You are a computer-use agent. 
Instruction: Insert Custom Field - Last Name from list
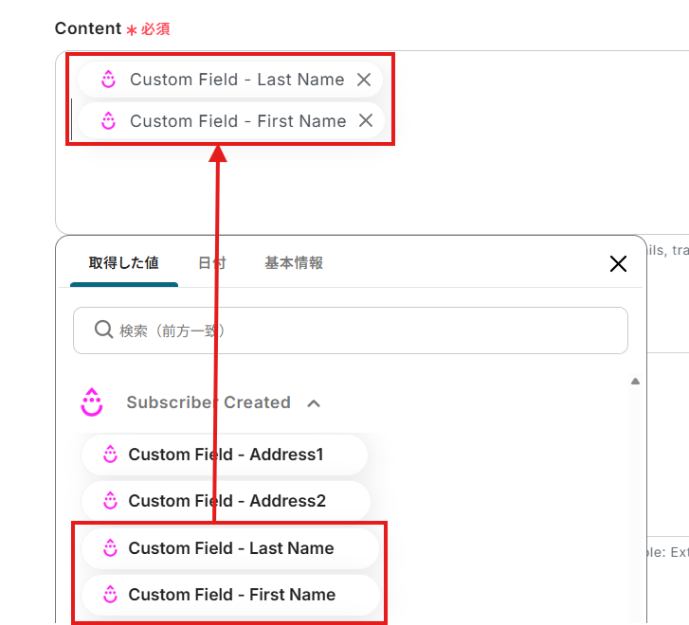click(230, 548)
